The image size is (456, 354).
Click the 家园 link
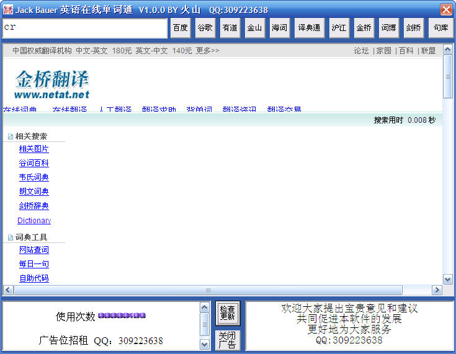pos(384,51)
